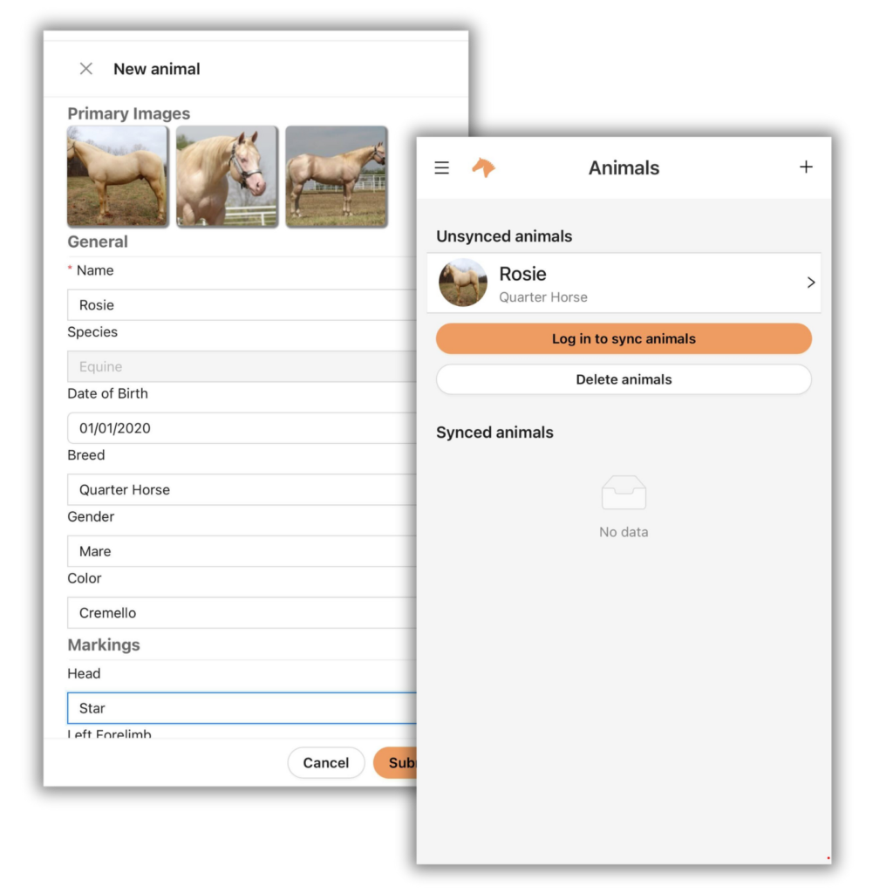Image resolution: width=893 pixels, height=893 pixels.
Task: Open the Gender field showing Mare
Action: tap(242, 551)
